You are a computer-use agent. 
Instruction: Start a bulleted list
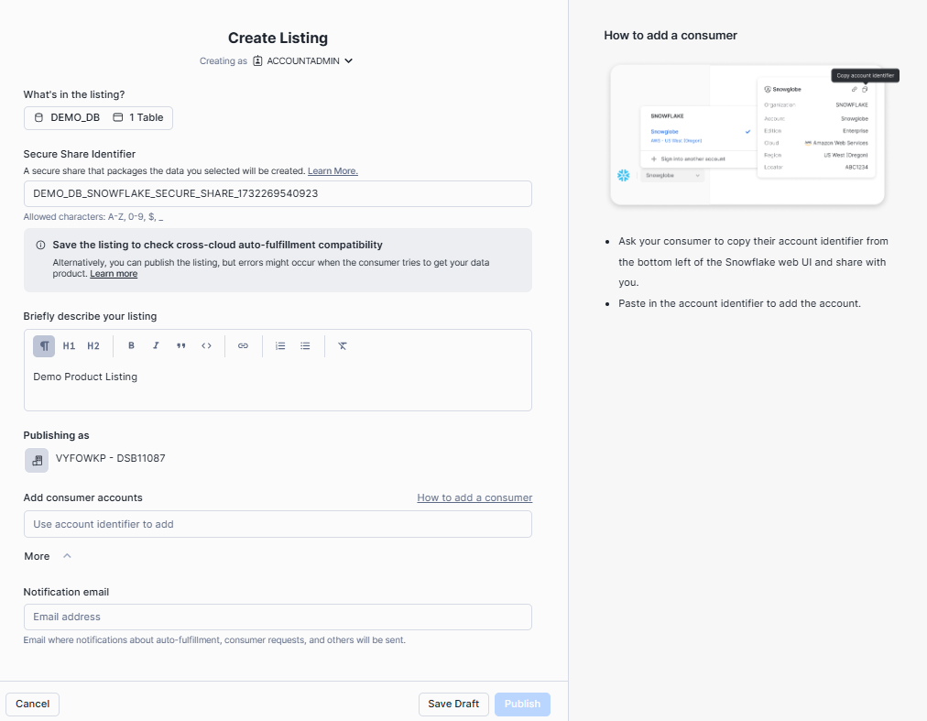305,346
